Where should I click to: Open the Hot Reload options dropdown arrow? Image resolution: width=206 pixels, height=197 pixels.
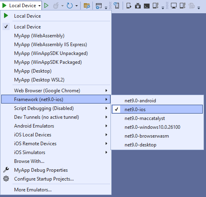point(62,6)
